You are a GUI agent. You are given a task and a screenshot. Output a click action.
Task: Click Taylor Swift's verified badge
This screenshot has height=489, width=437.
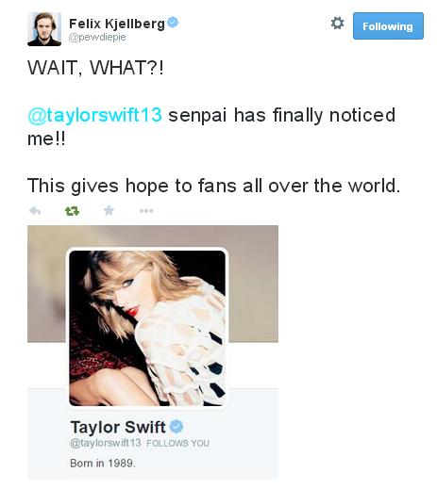click(x=176, y=427)
